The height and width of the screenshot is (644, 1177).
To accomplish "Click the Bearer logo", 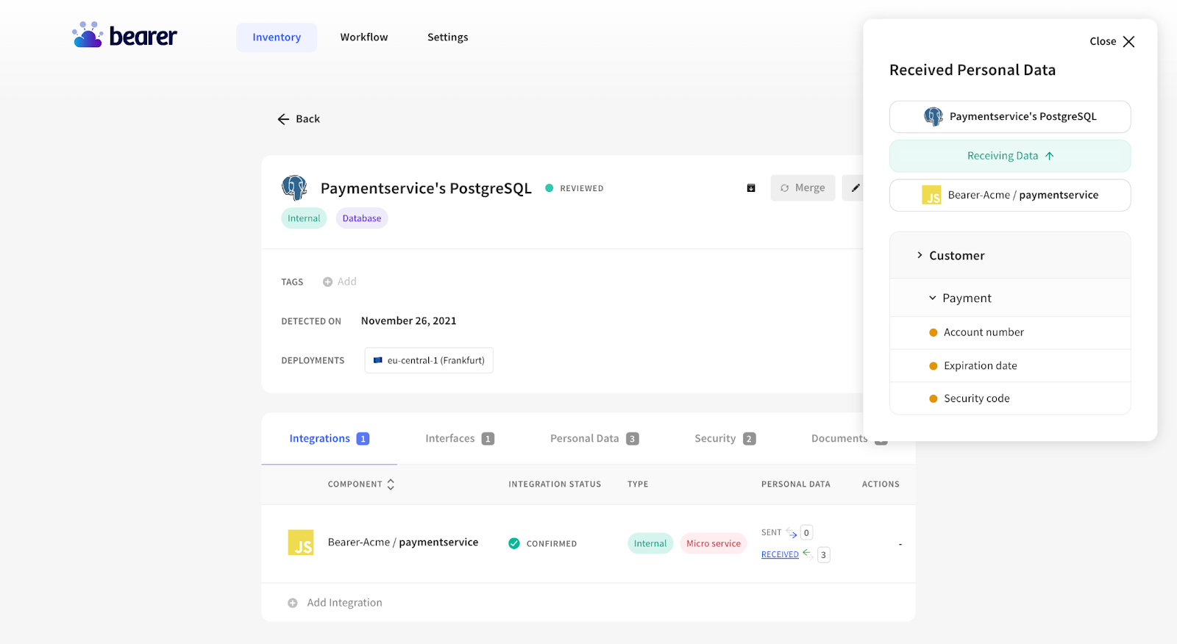I will point(124,35).
